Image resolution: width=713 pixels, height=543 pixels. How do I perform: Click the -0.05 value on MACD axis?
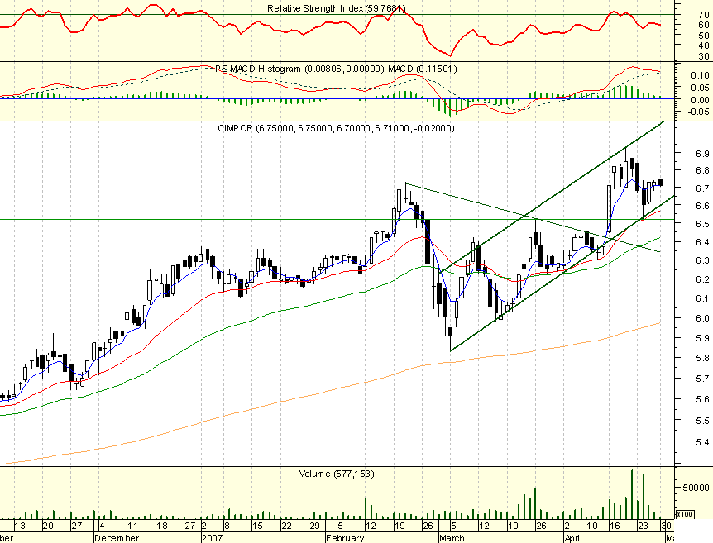[698, 112]
